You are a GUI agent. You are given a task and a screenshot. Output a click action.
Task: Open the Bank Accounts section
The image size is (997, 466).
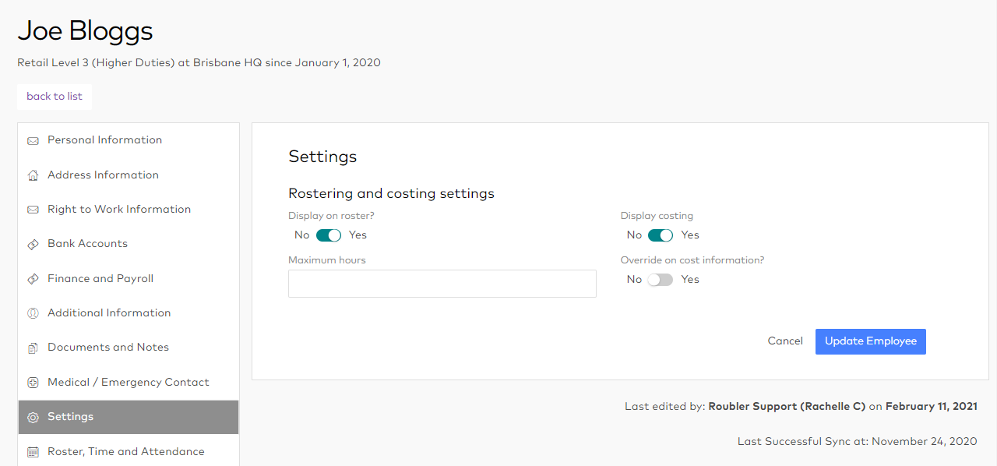(87, 244)
